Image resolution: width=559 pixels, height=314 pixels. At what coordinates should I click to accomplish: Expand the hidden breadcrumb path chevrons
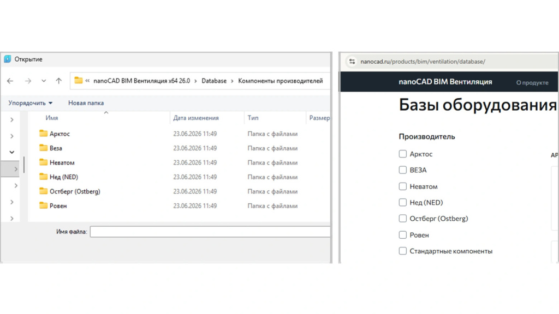(87, 81)
